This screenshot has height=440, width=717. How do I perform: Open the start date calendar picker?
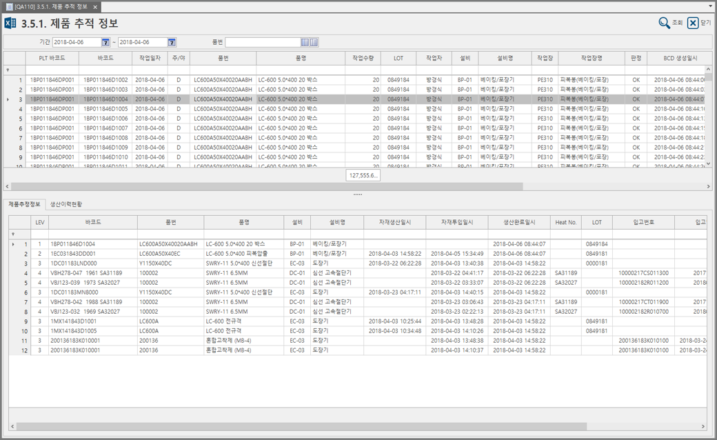[105, 43]
